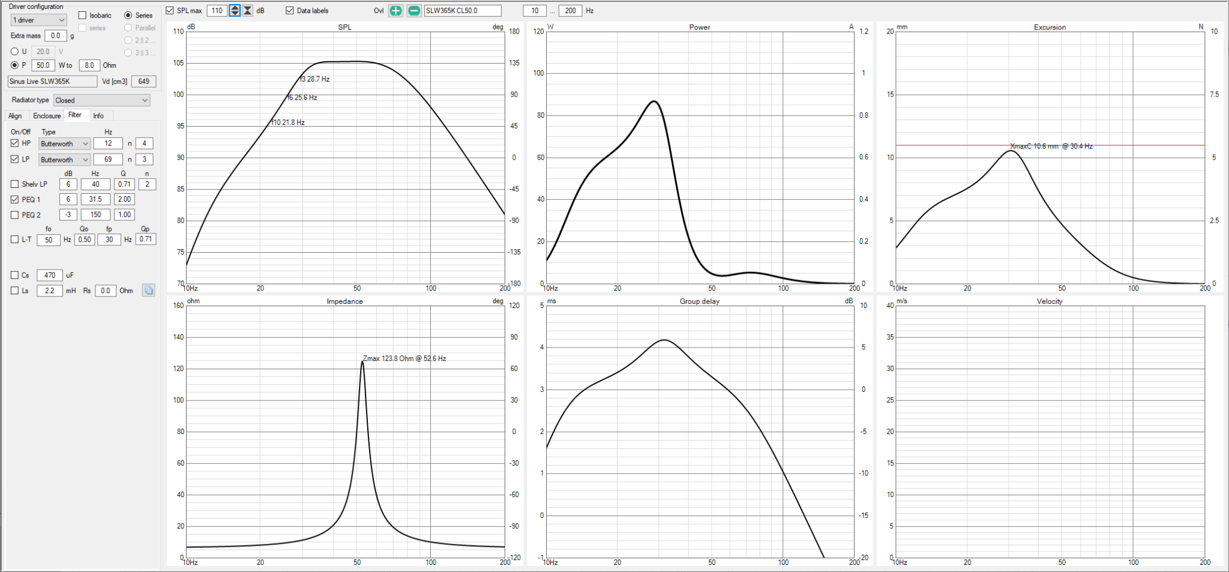Click the Shelv LP Q field showing 0.71
Image resolution: width=1229 pixels, height=572 pixels.
124,184
